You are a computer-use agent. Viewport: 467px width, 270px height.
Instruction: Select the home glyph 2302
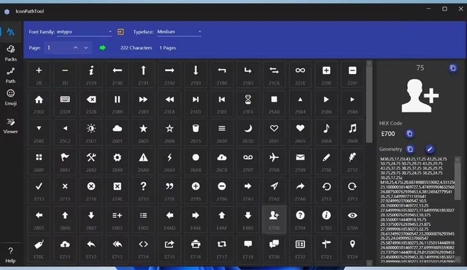pyautogui.click(x=39, y=103)
